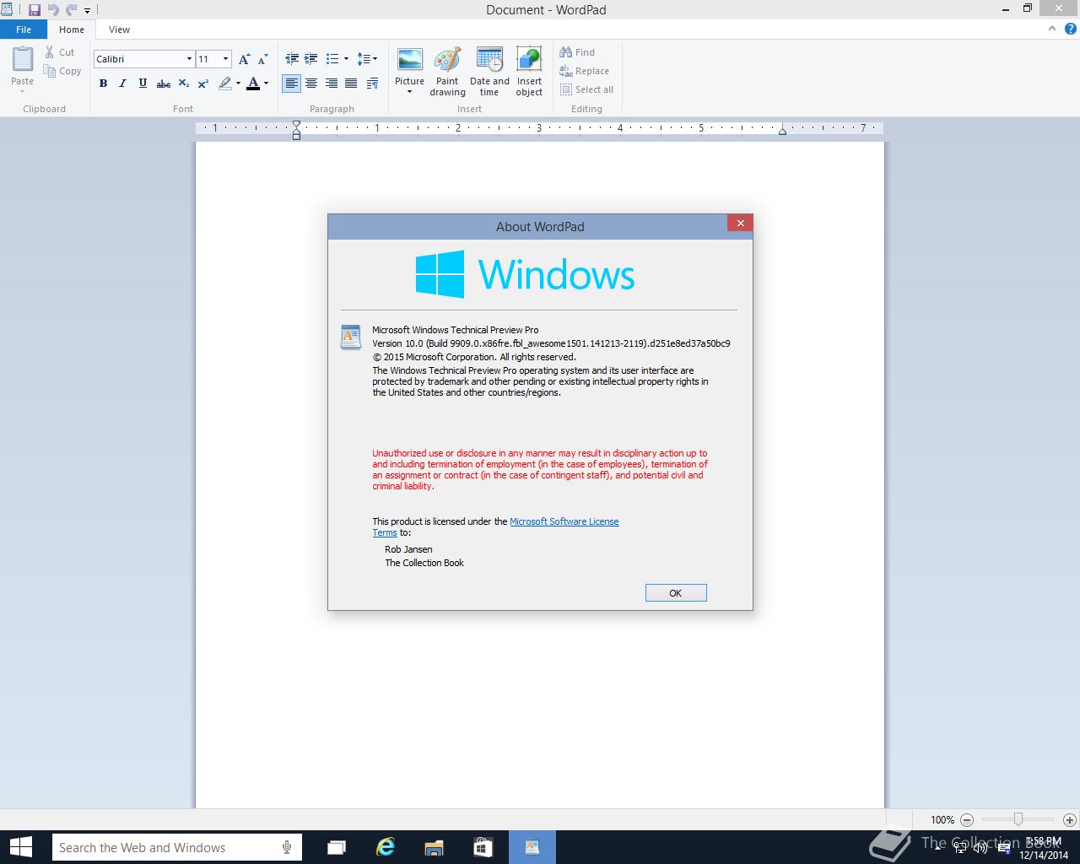1080x864 pixels.
Task: Expand the font color dropdown arrow
Action: coord(266,84)
